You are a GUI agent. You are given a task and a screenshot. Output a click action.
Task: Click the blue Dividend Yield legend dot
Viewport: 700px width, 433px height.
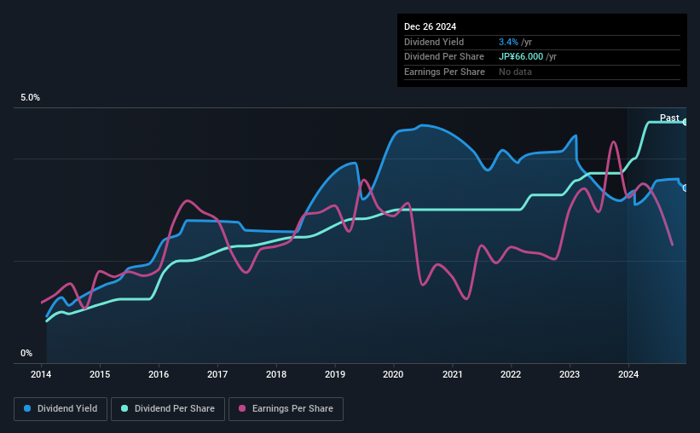(x=27, y=408)
